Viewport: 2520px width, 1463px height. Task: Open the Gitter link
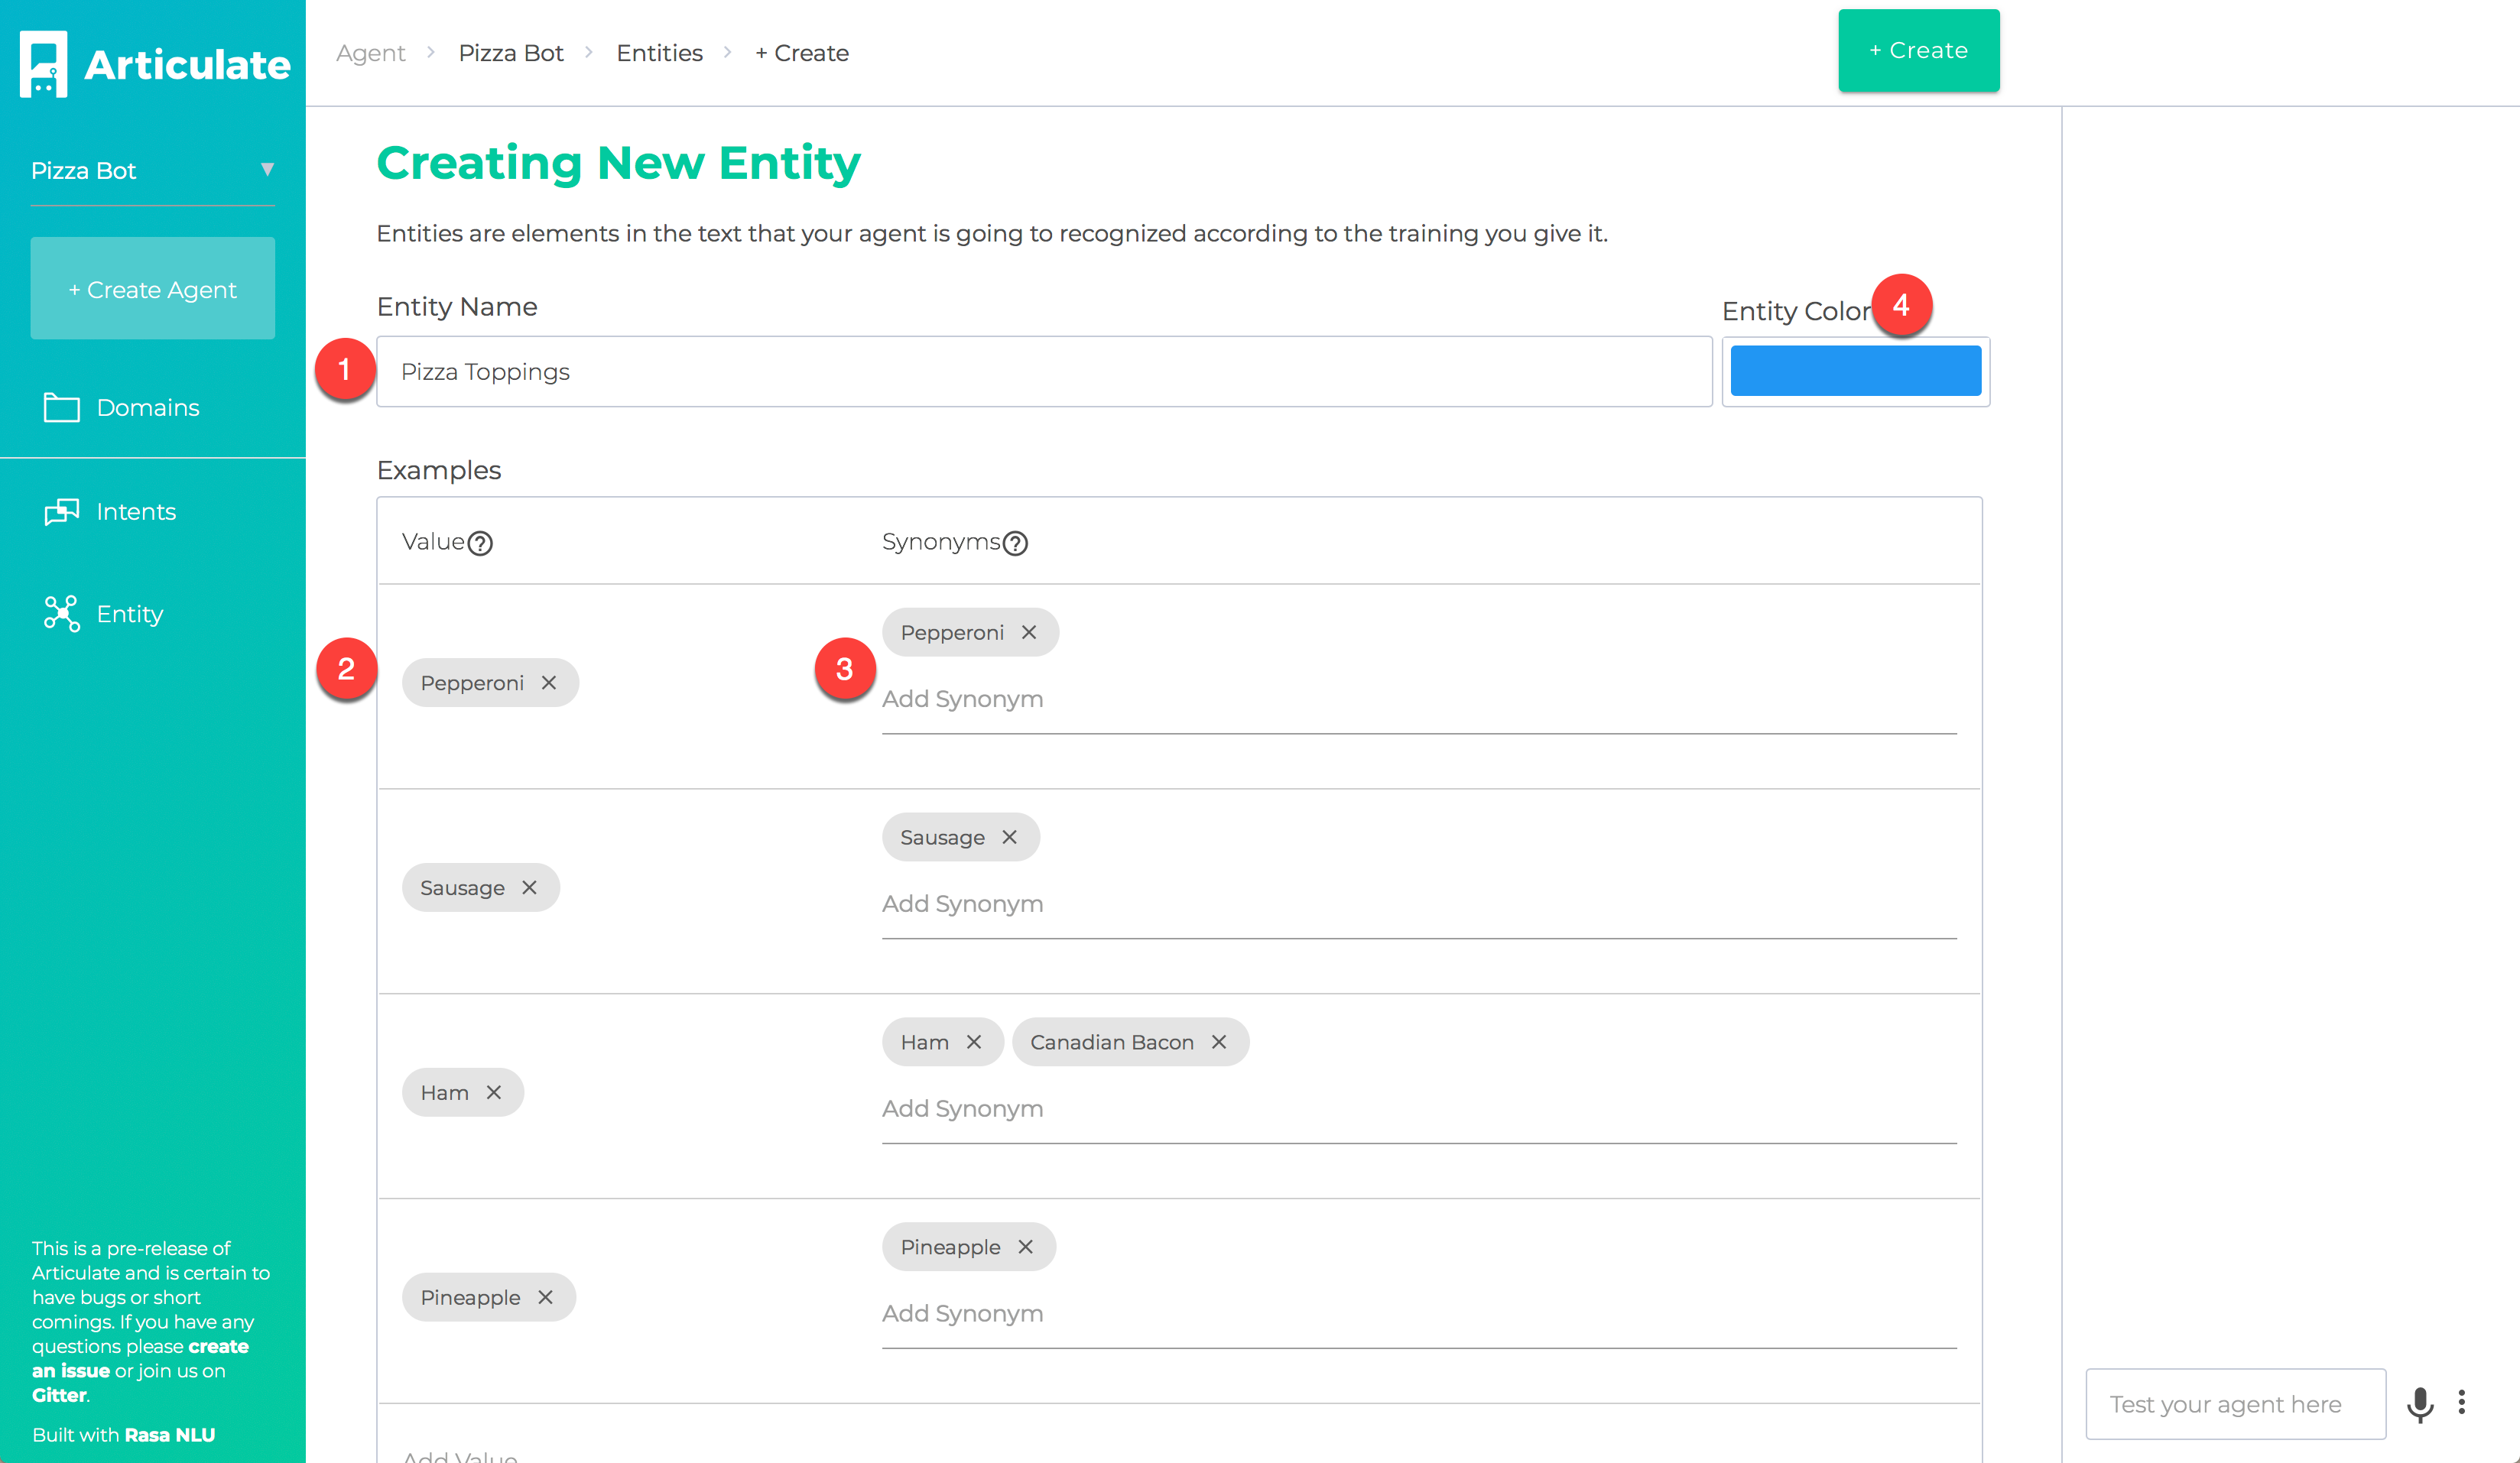click(x=59, y=1396)
